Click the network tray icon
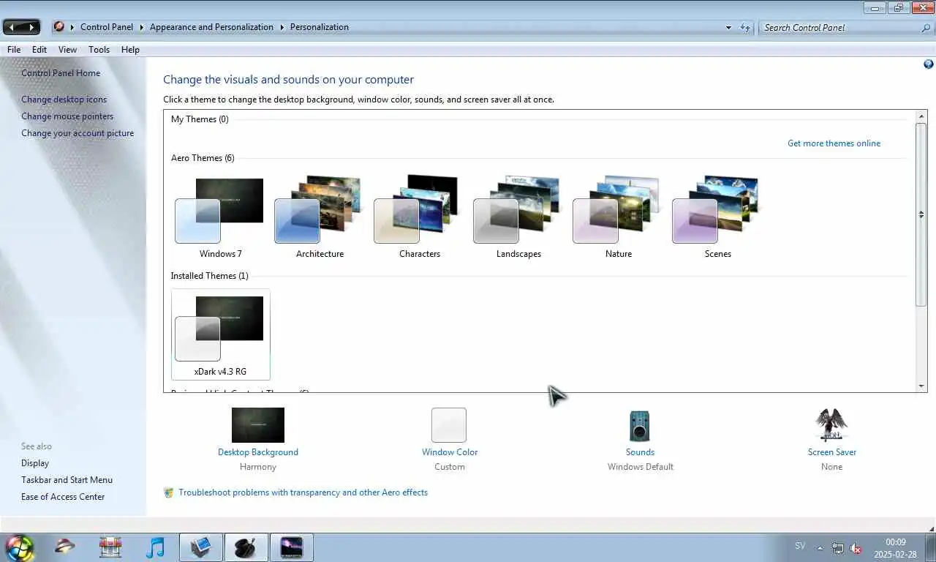Viewport: 936px width, 562px height. coord(838,548)
